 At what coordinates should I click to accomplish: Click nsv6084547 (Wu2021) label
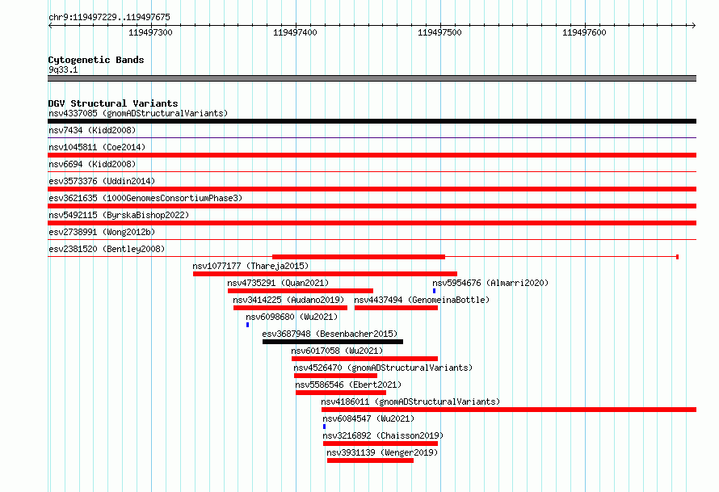pos(368,418)
